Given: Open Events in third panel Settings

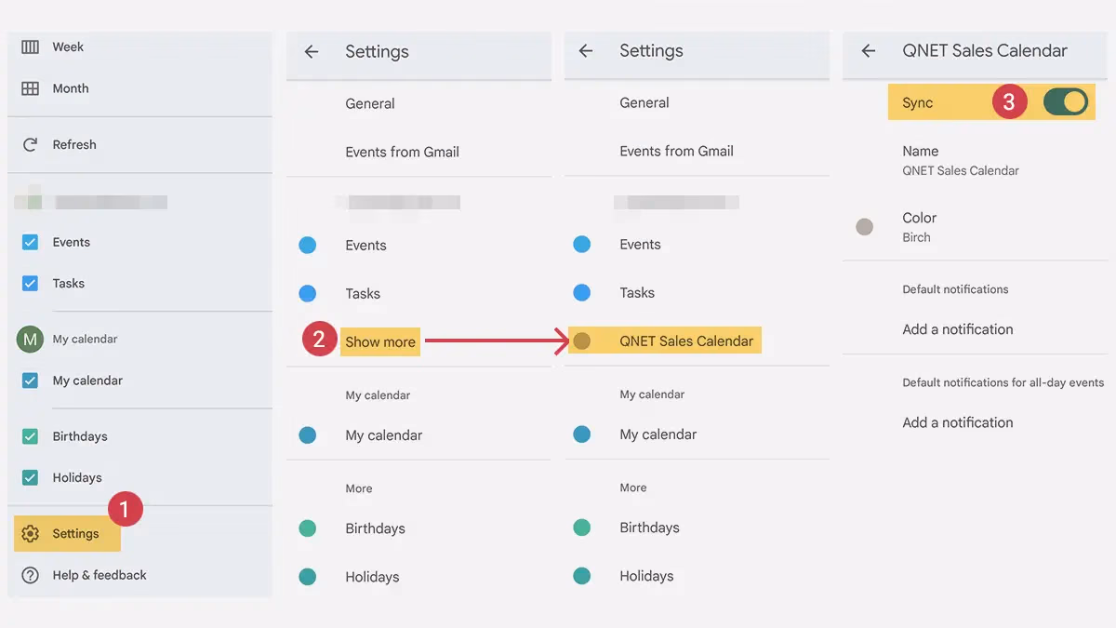Looking at the screenshot, I should (x=640, y=245).
